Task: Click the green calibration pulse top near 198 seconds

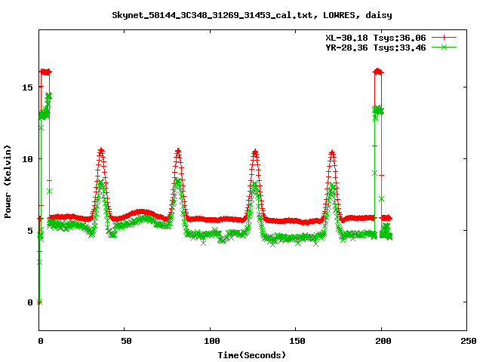Action: [378, 110]
